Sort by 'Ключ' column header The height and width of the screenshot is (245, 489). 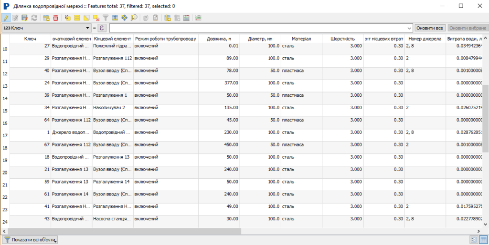pos(30,39)
